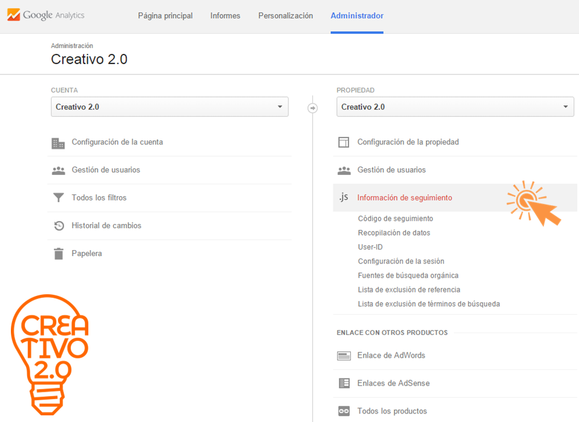Select Código de seguimiento
Image resolution: width=579 pixels, height=422 pixels.
coord(396,219)
